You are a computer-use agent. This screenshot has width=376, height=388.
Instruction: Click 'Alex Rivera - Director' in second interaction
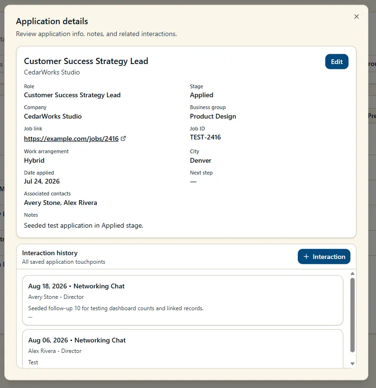tap(55, 351)
